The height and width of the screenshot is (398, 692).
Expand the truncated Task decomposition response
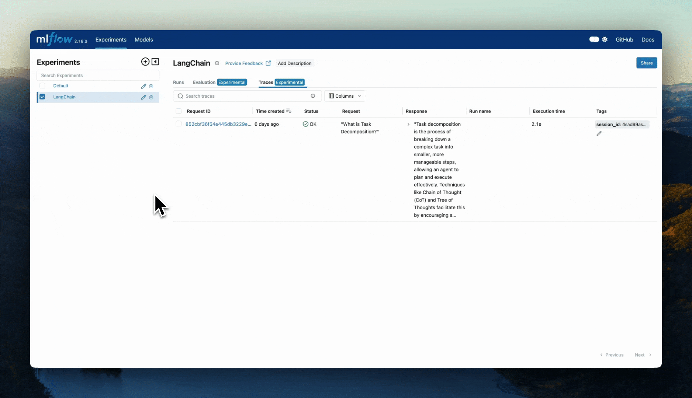pyautogui.click(x=408, y=124)
